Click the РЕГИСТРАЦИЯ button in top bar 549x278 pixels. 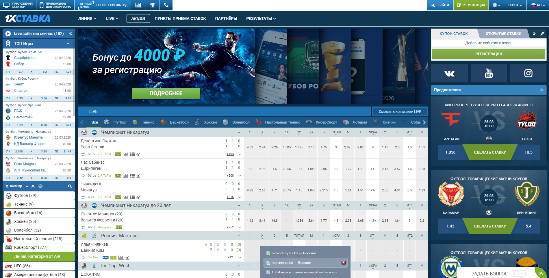point(471,5)
